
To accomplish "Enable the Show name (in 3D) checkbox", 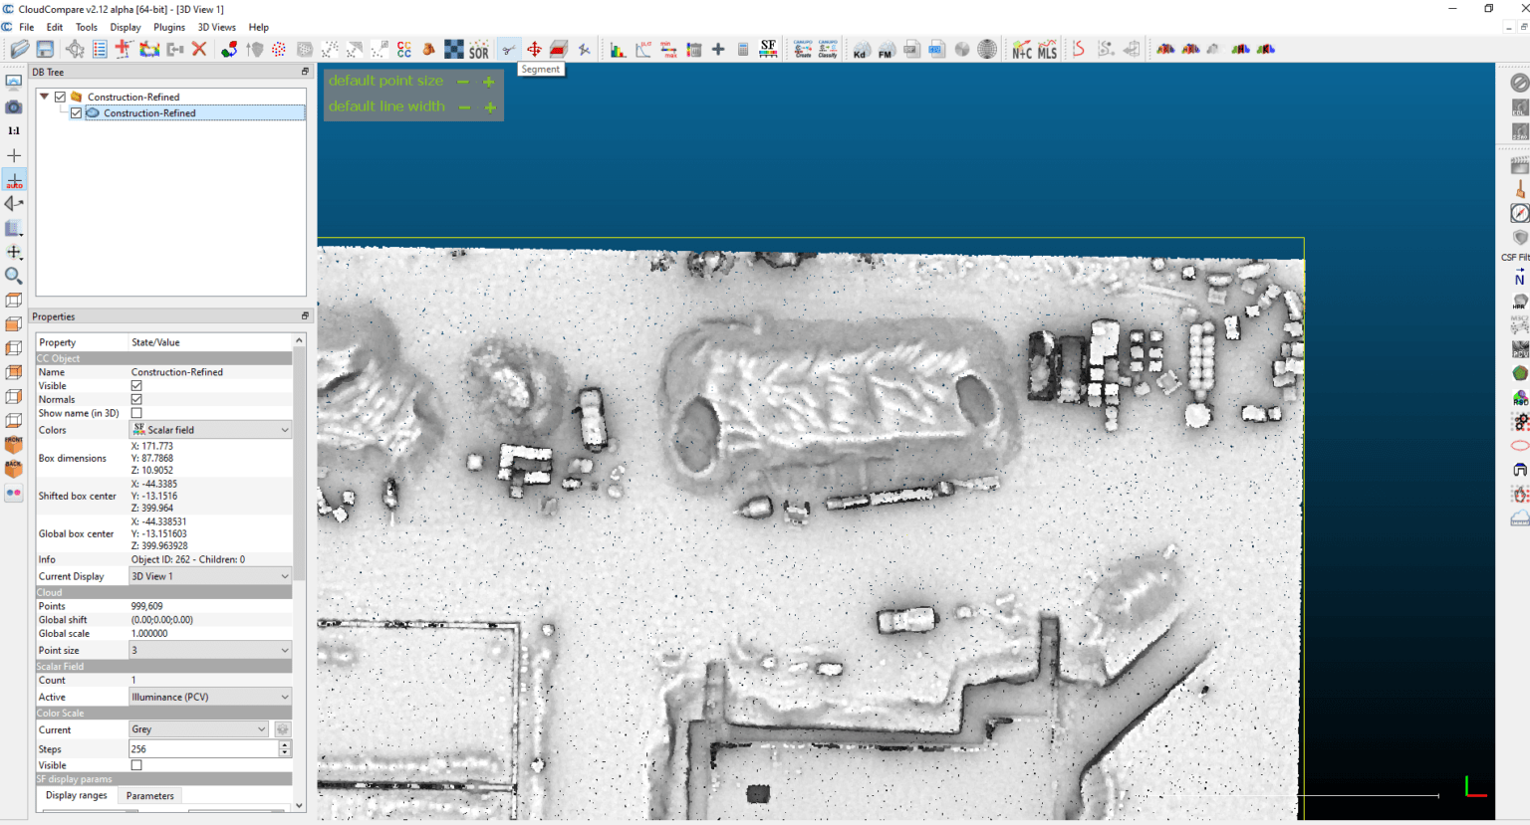I will tap(136, 413).
